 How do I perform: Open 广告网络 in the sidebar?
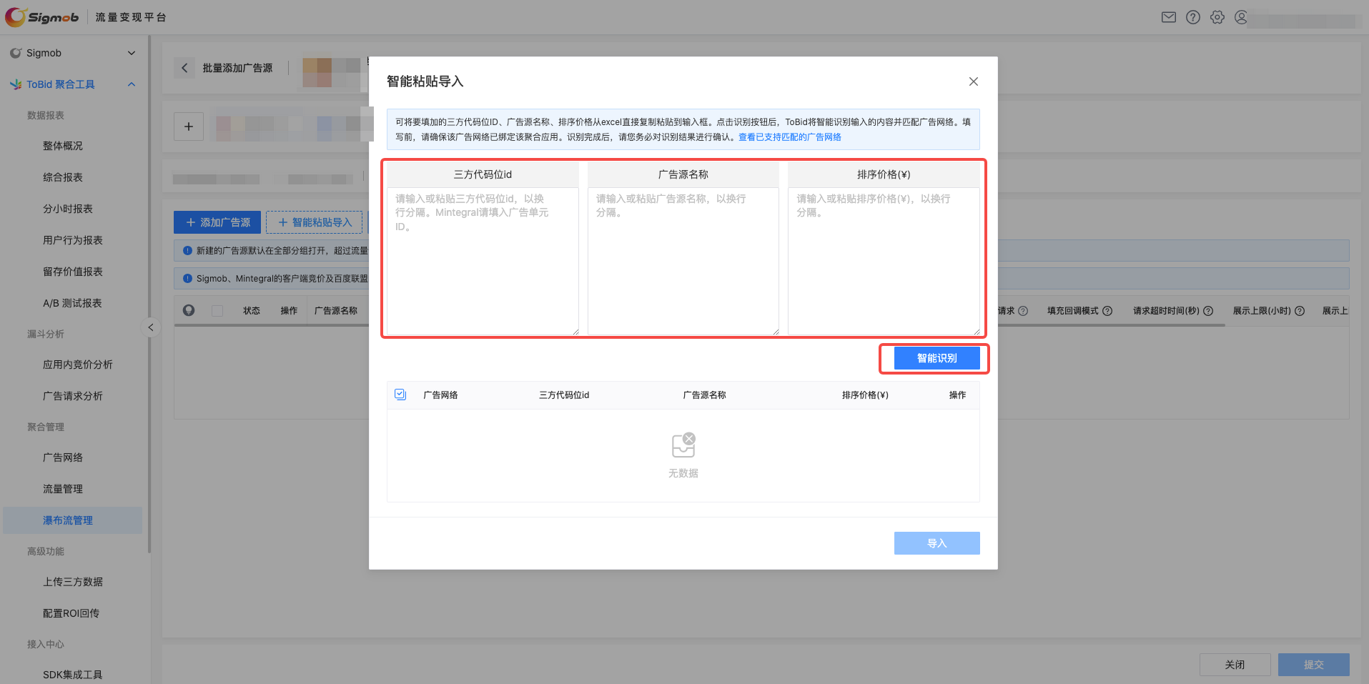pyautogui.click(x=63, y=457)
